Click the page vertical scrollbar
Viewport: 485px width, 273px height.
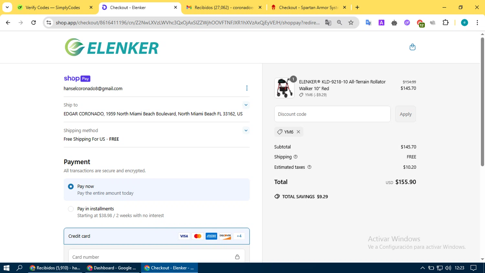[x=482, y=102]
